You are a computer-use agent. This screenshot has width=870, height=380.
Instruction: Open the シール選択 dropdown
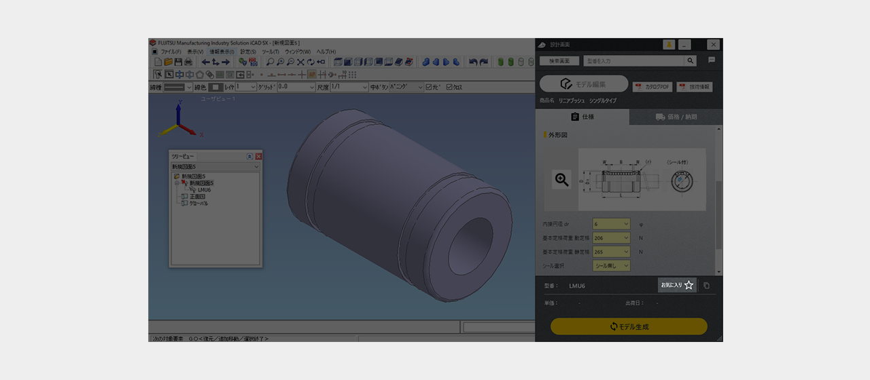(611, 266)
